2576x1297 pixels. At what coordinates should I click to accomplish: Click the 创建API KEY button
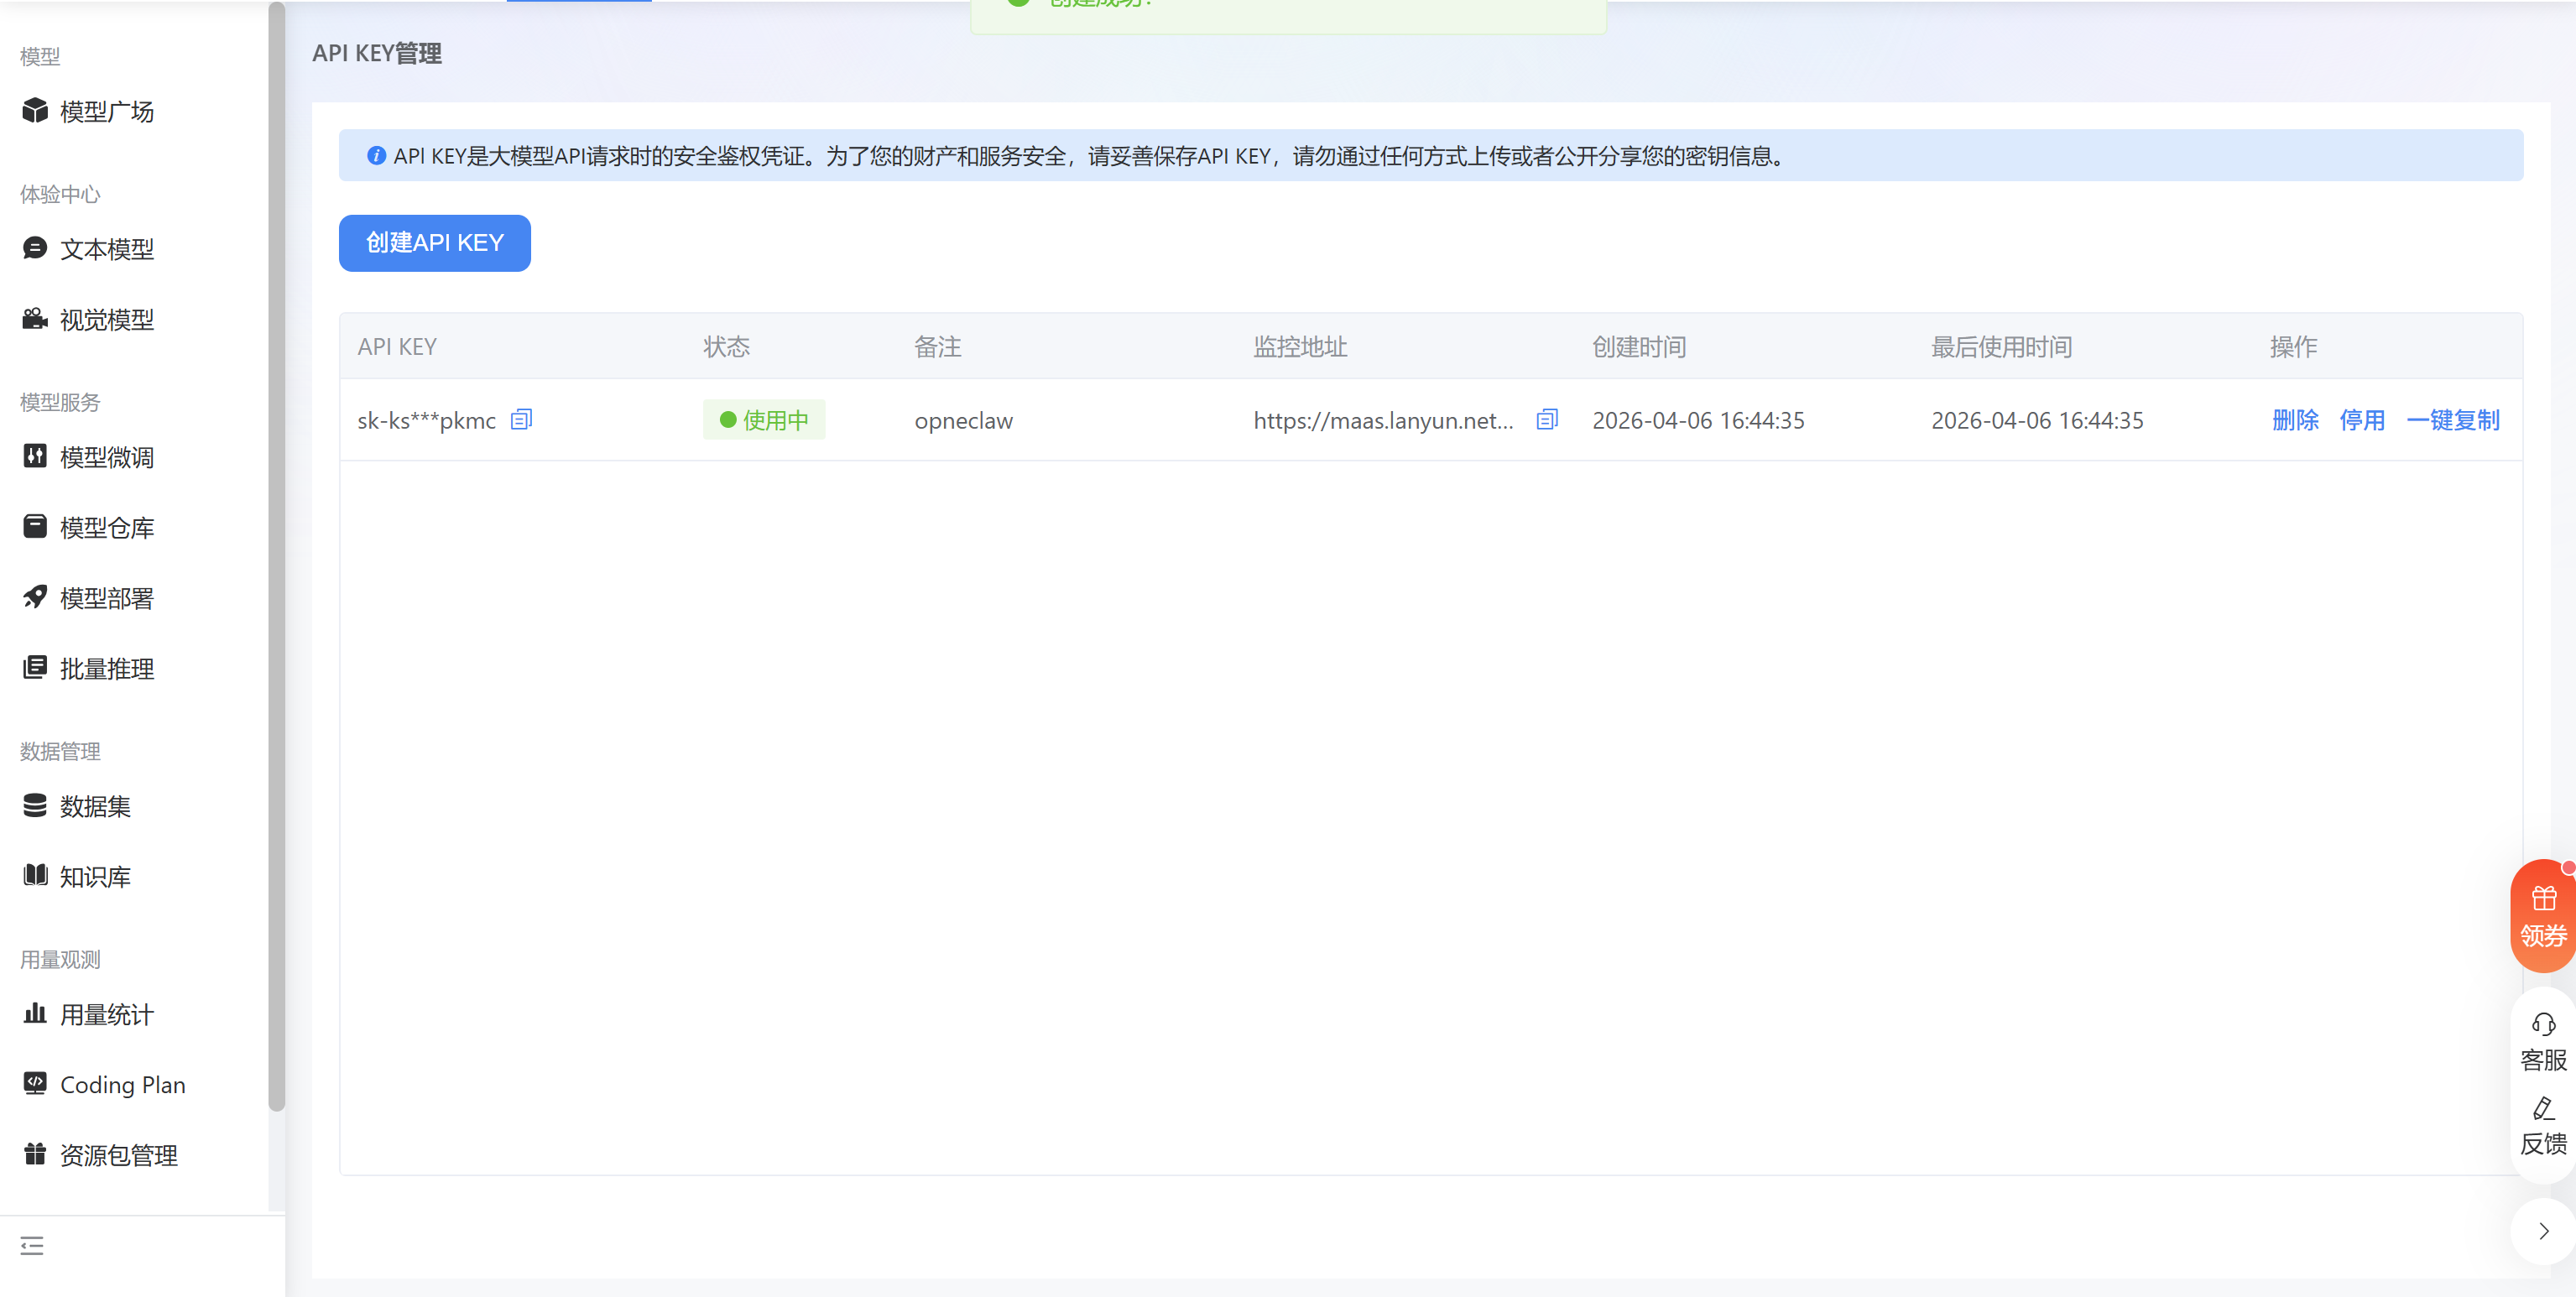click(434, 243)
